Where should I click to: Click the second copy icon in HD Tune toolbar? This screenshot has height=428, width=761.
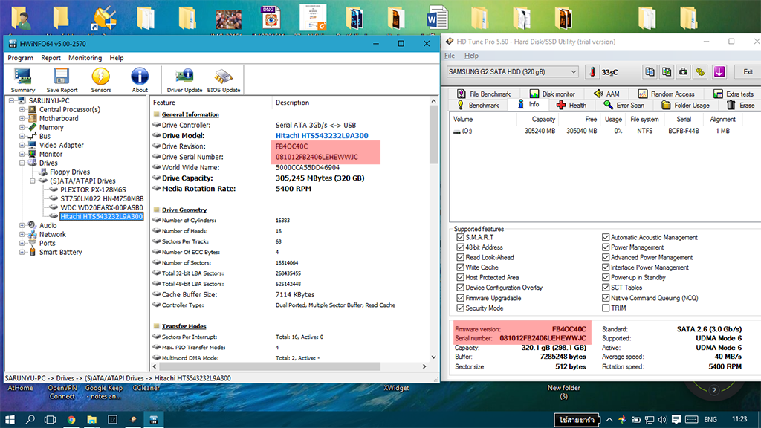pos(667,72)
